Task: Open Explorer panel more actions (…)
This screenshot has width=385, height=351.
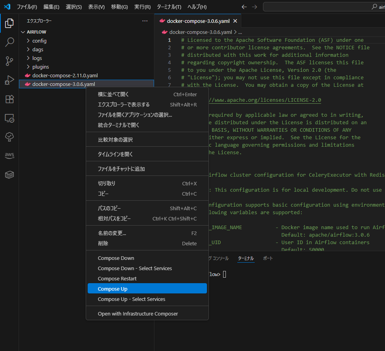Action: (145, 21)
